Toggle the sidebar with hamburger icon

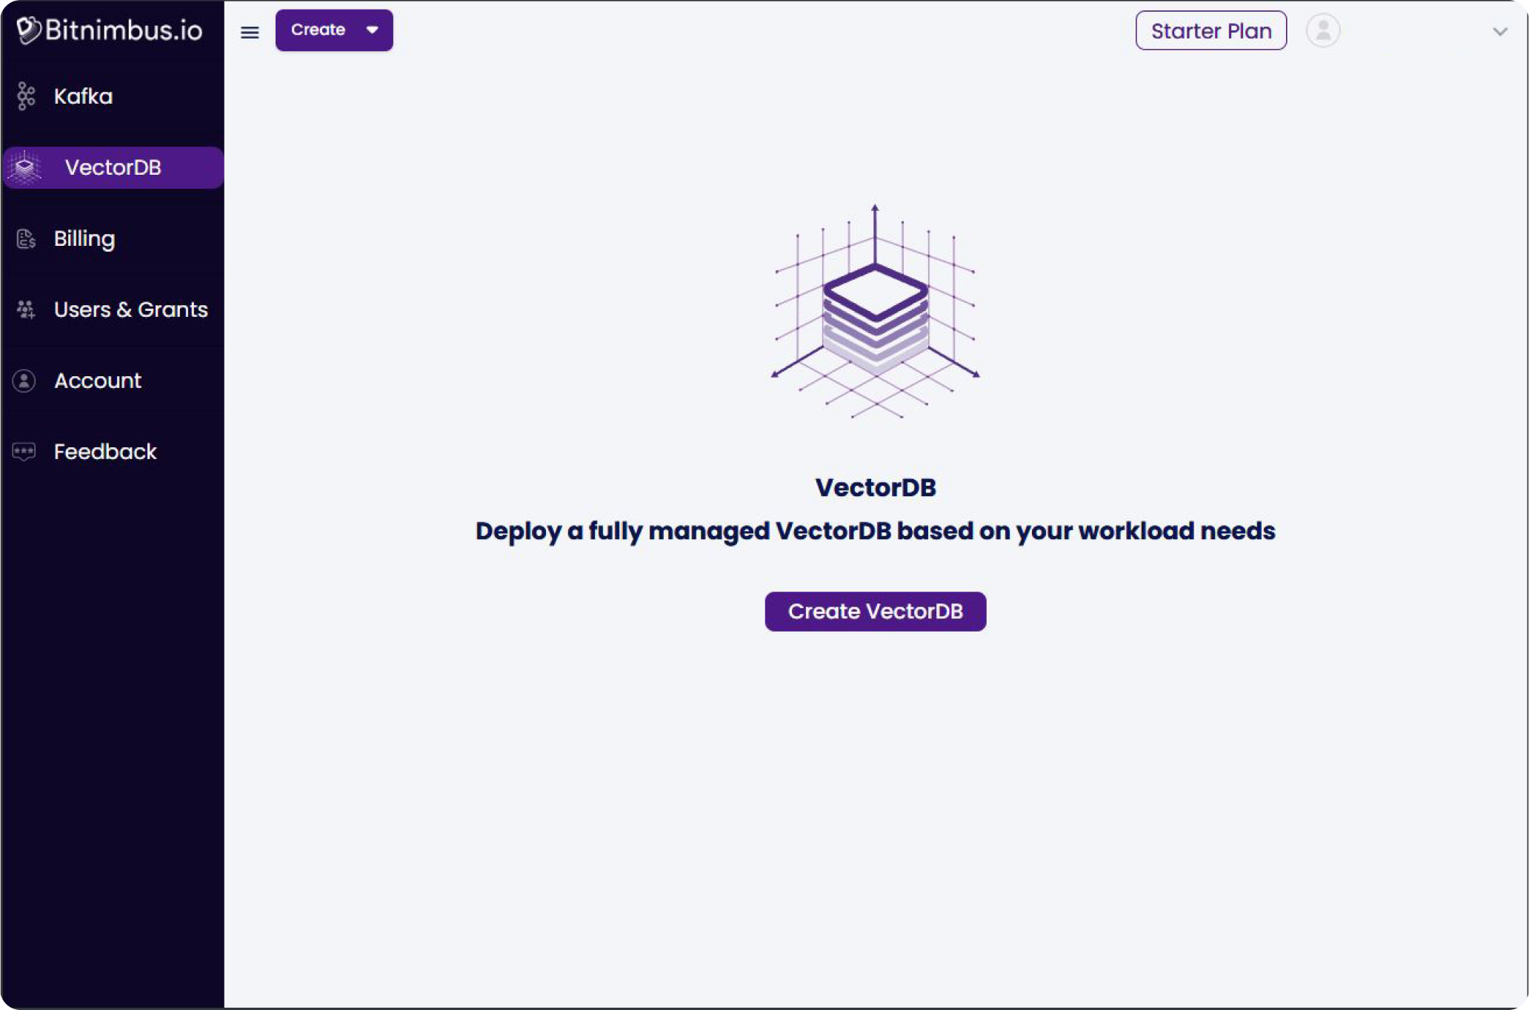[x=250, y=32]
